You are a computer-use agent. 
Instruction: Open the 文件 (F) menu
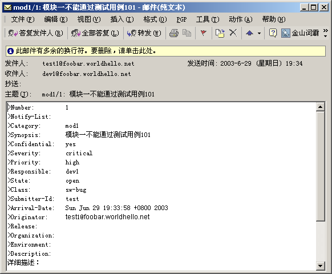[x=23, y=19]
